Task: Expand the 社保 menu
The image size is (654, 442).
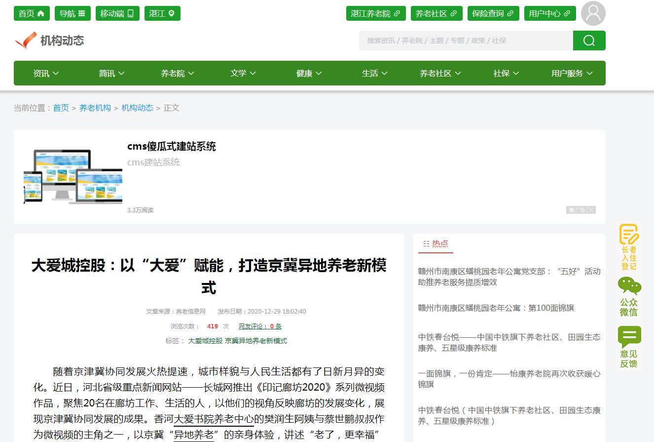Action: coord(507,73)
